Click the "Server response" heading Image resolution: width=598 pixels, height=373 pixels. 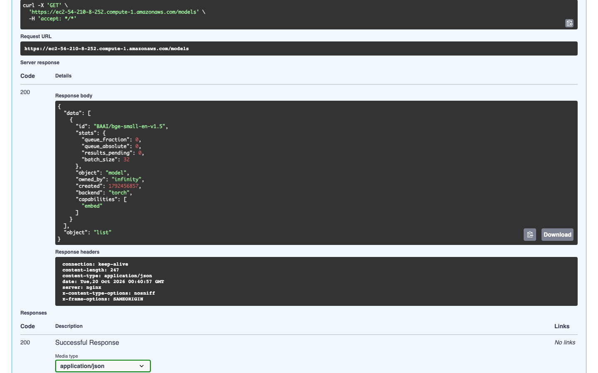click(40, 63)
